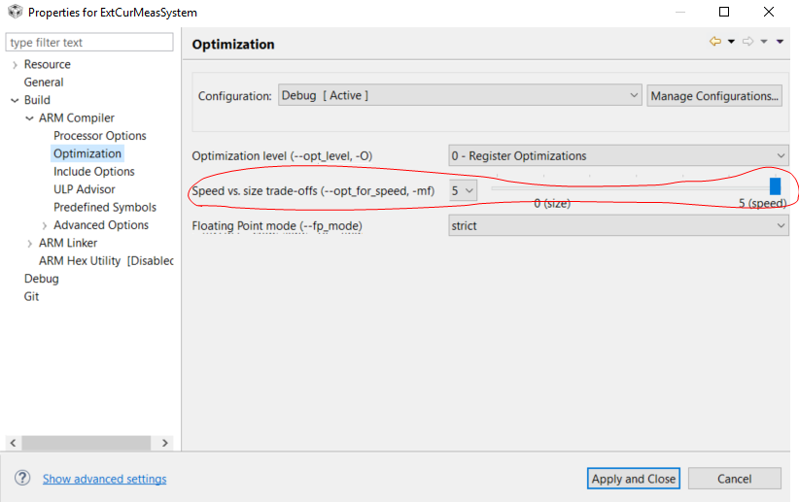
Task: Click the type filter text field
Action: click(x=88, y=43)
